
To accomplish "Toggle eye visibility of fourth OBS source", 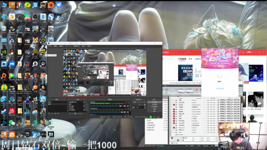I will [x=84, y=108].
